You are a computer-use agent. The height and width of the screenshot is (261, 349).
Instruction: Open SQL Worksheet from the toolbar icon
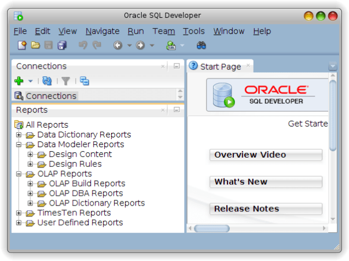pos(171,45)
